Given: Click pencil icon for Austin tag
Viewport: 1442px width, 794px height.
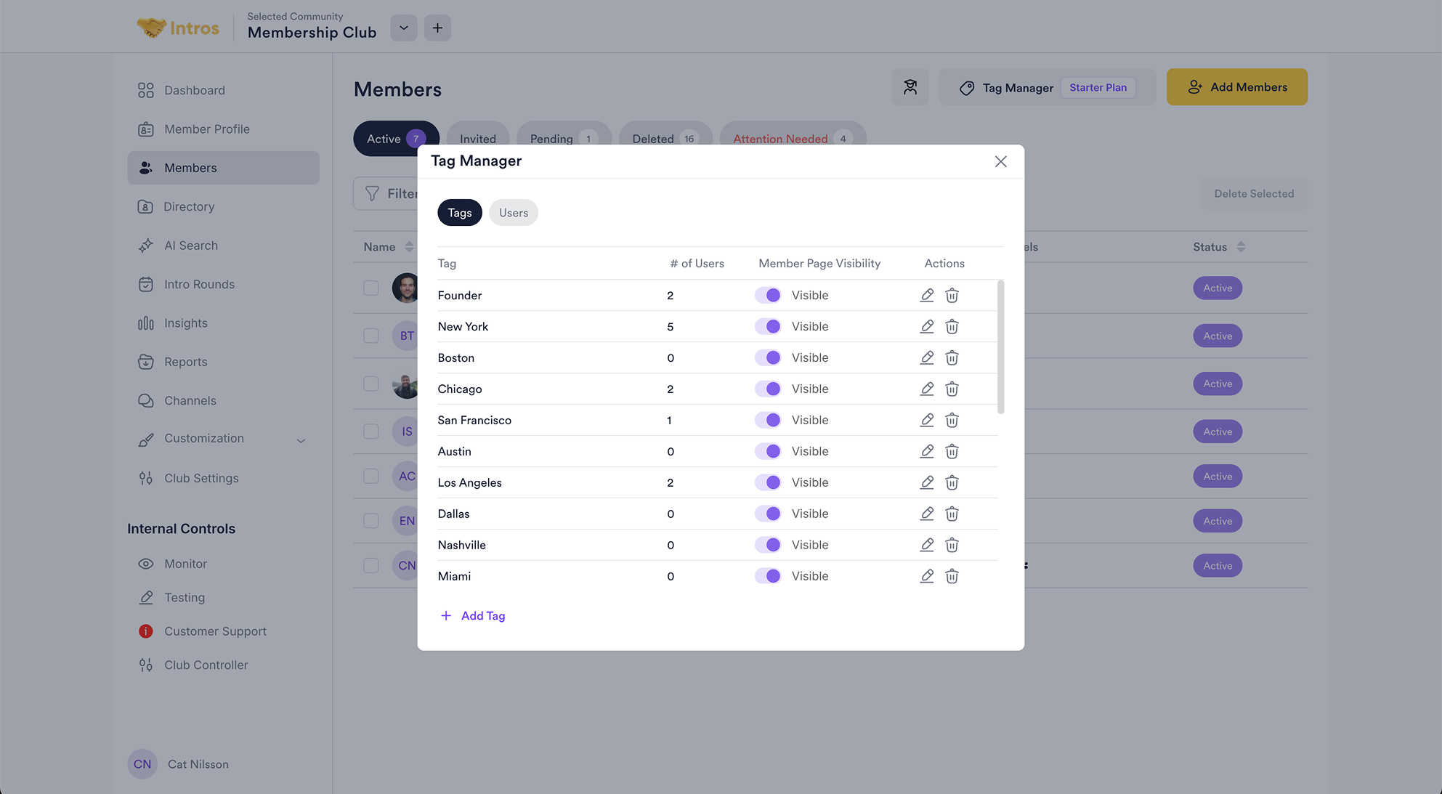Looking at the screenshot, I should point(927,451).
